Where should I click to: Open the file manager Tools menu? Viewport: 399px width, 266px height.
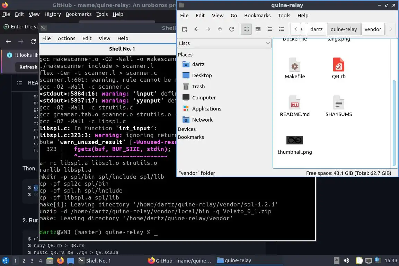point(284,16)
